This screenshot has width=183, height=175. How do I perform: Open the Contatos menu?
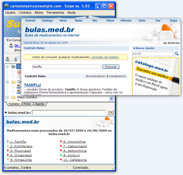[x=25, y=13]
